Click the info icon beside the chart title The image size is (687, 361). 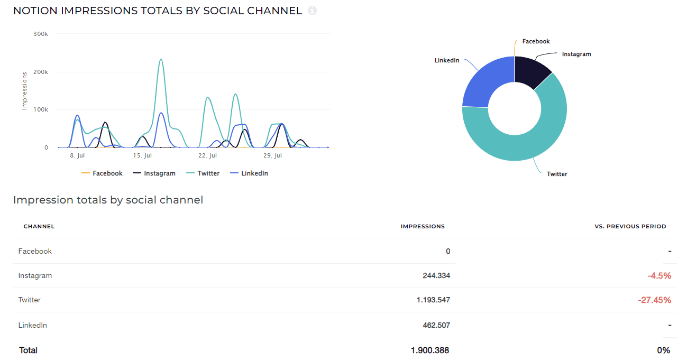[x=312, y=11]
